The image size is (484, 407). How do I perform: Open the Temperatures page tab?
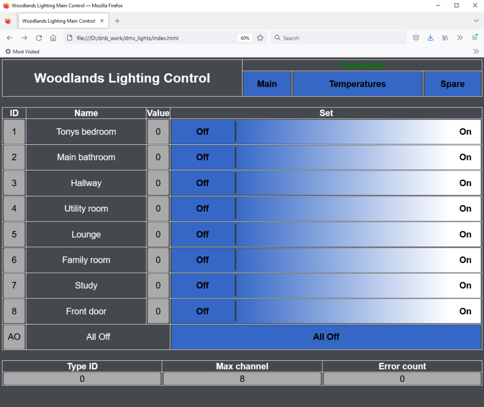[358, 84]
